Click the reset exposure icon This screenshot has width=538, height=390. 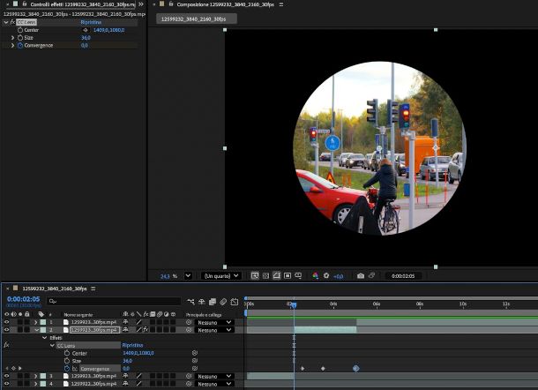click(326, 275)
